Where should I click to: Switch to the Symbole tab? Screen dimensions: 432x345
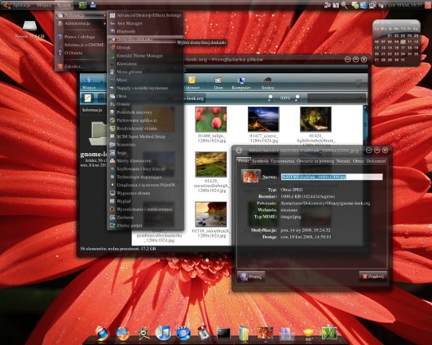click(x=260, y=161)
